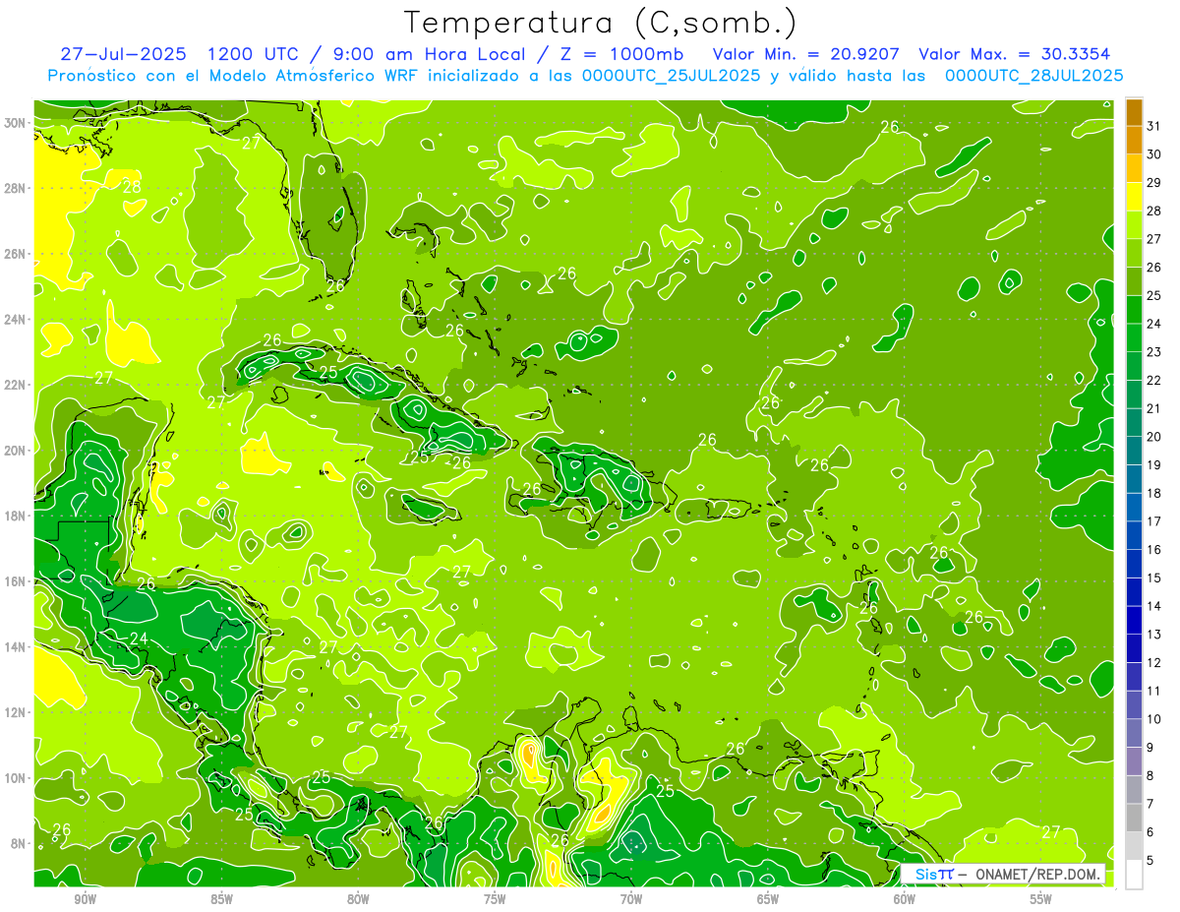Select the init time '0000UTC_25JUL2025'
This screenshot has width=1180, height=912.
pos(672,76)
